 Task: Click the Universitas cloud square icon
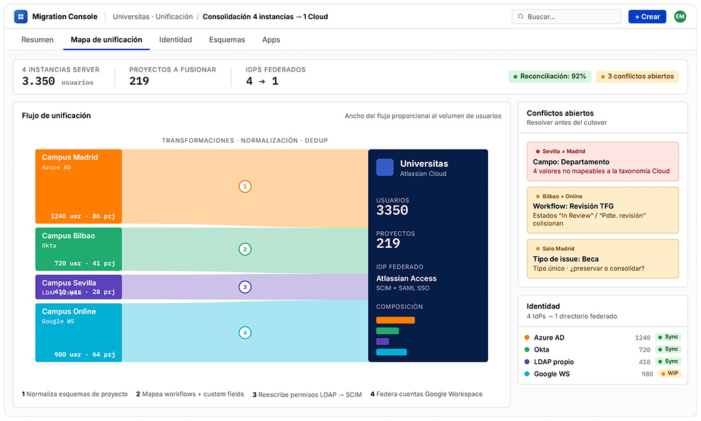[x=385, y=167]
